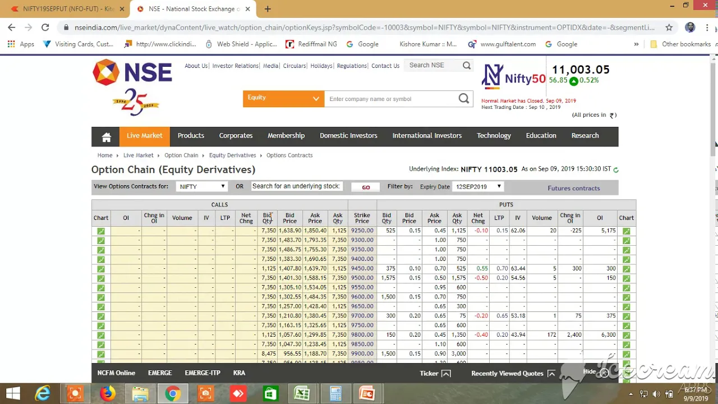The height and width of the screenshot is (404, 718).
Task: Click the GO button
Action: pyautogui.click(x=366, y=187)
